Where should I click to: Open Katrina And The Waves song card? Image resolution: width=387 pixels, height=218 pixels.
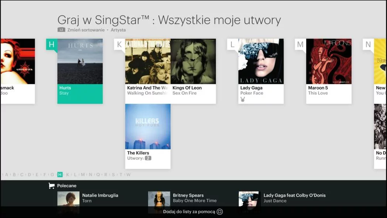[x=148, y=71]
